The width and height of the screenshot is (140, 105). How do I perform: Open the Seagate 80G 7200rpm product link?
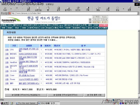(x=28, y=62)
